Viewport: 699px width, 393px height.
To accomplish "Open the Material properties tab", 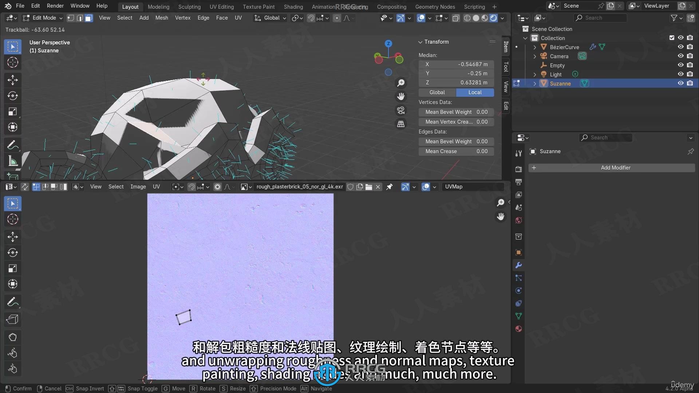I will (519, 329).
